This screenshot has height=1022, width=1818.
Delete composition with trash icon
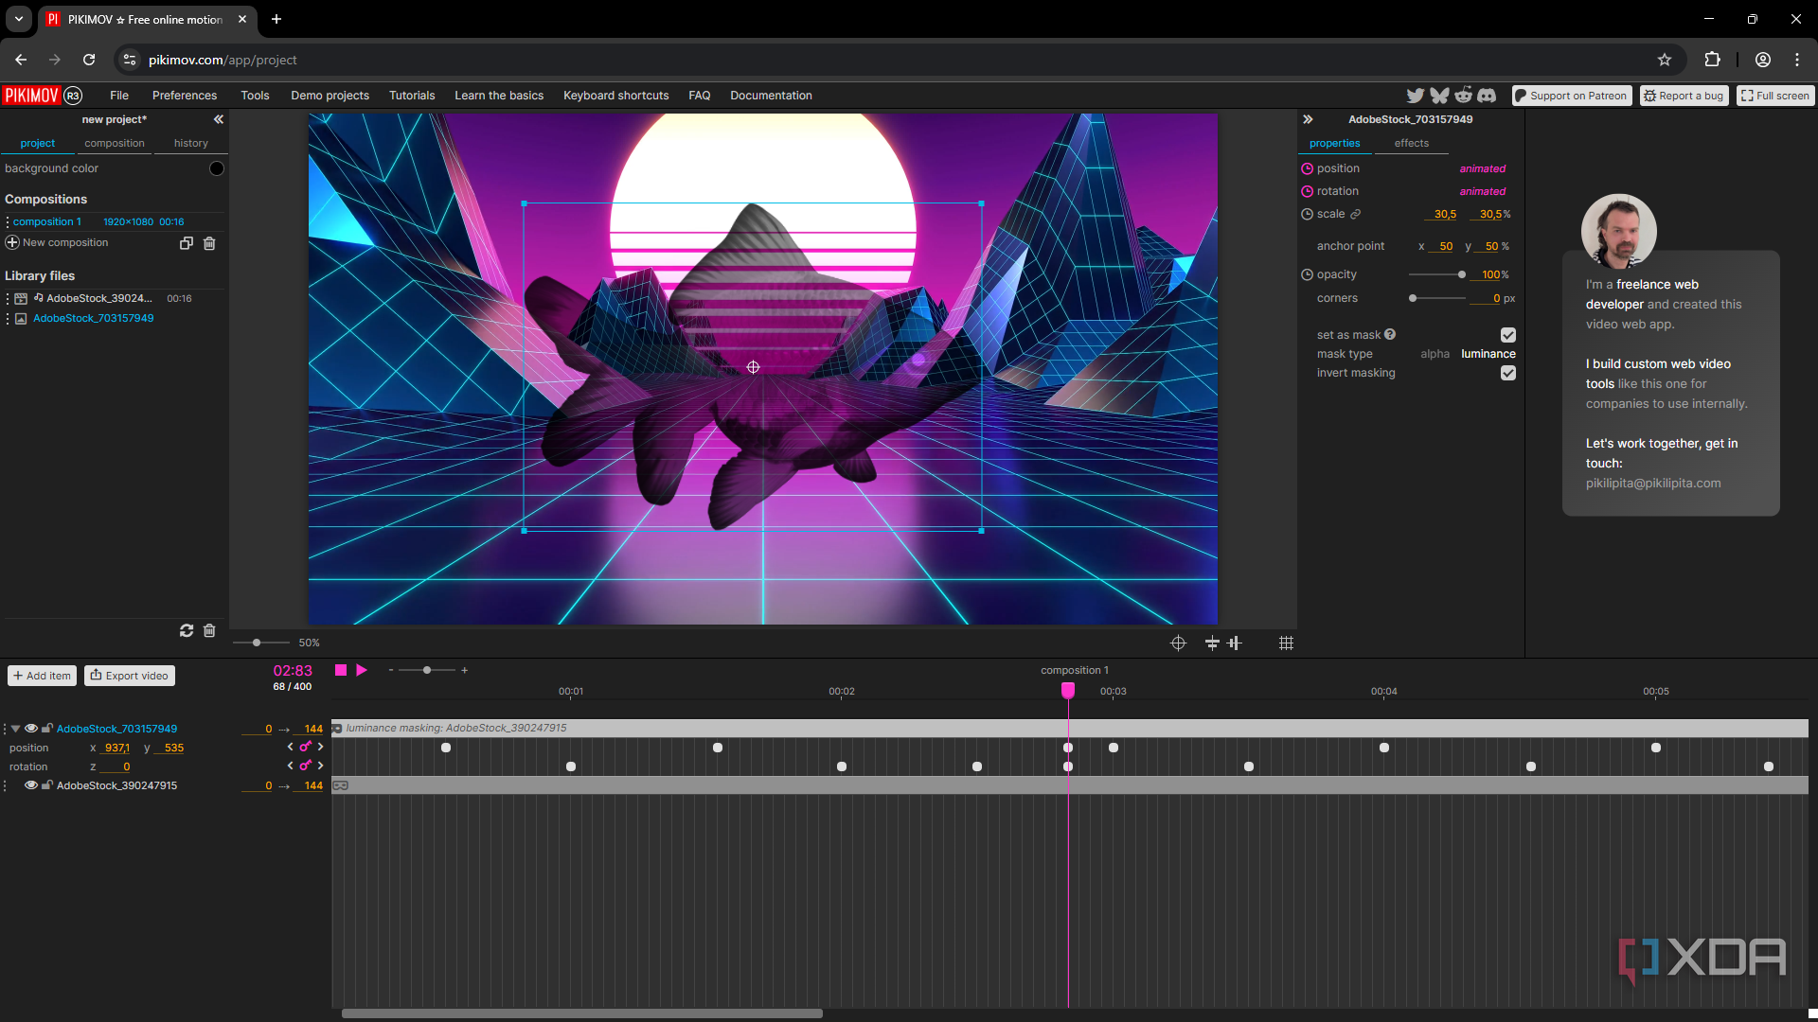(x=209, y=243)
